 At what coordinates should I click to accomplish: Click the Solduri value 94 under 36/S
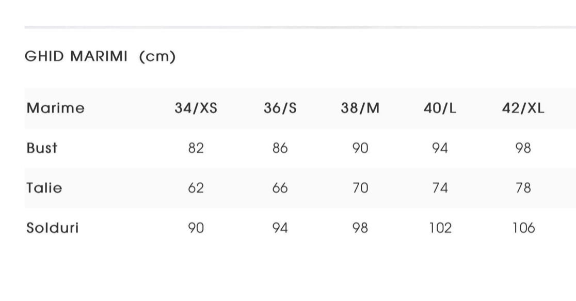(280, 228)
